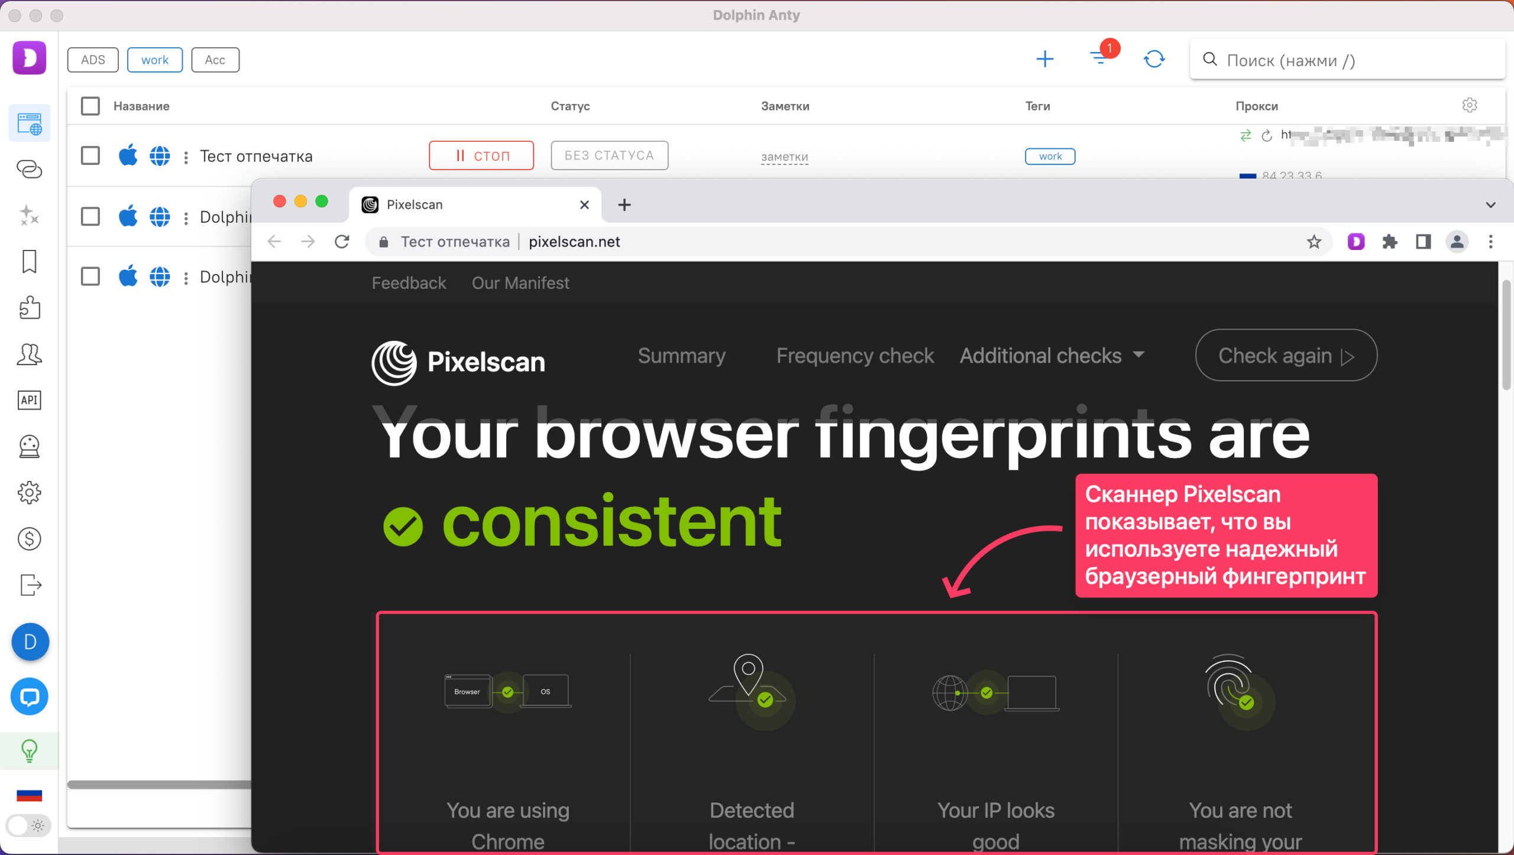Click the refresh sync icon in toolbar
Screen dimensions: 1514x855
[1154, 59]
